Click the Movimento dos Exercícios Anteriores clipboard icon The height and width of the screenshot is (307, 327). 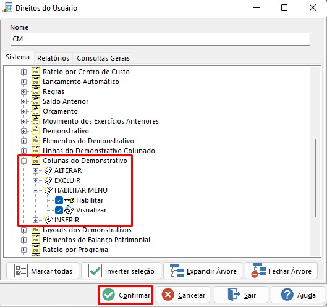36,121
